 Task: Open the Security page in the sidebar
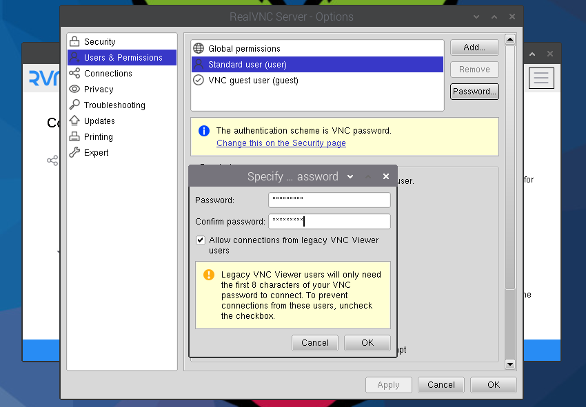[x=122, y=41]
